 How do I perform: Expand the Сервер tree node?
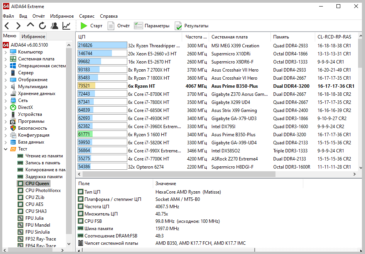5,73
